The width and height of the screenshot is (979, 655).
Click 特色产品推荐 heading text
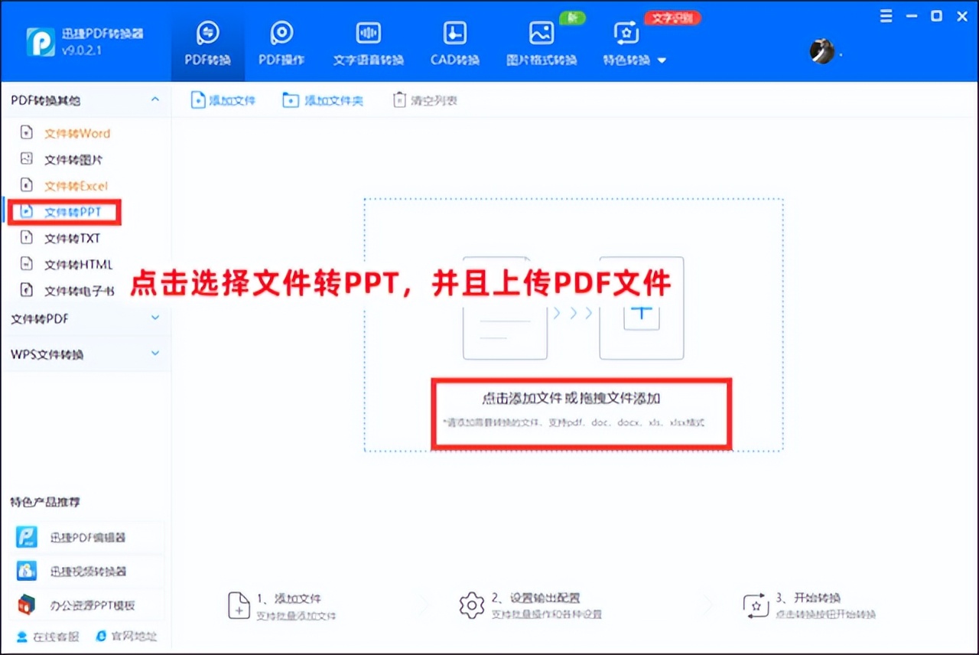45,502
